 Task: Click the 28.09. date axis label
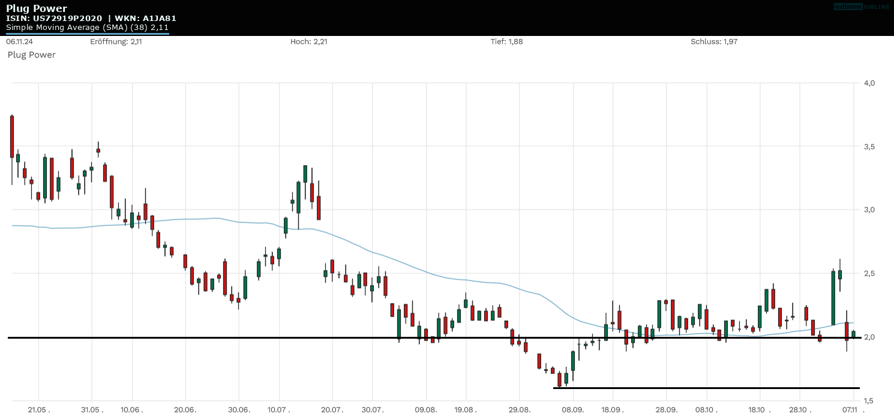click(667, 409)
